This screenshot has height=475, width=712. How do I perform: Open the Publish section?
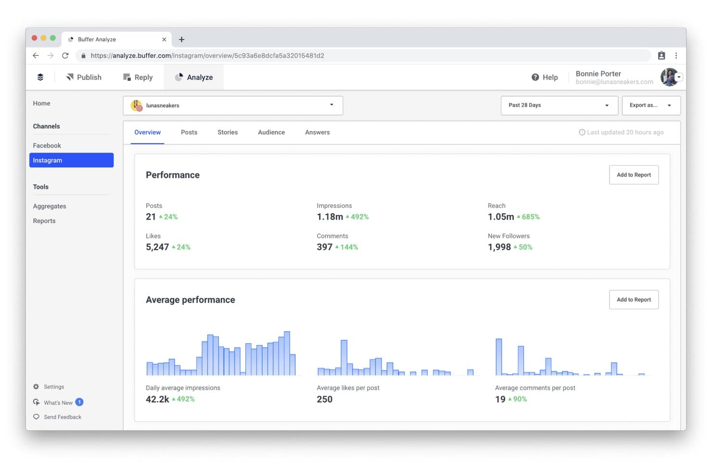pos(84,77)
